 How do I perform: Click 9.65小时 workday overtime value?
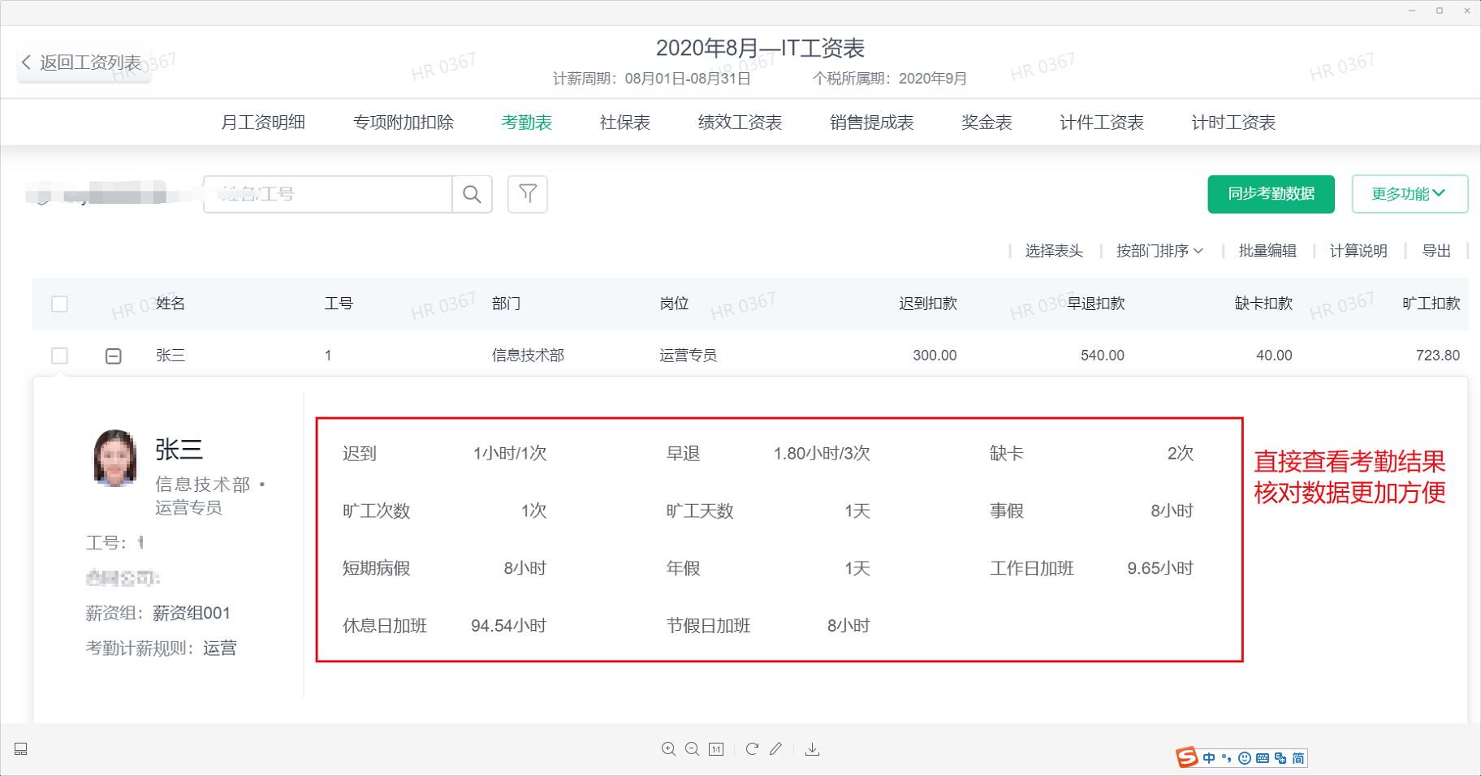(1160, 568)
